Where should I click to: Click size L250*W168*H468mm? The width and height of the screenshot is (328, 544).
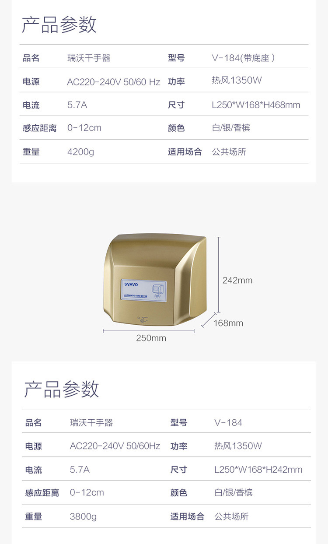pyautogui.click(x=256, y=105)
